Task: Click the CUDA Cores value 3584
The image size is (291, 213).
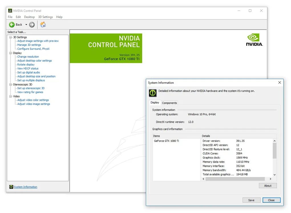Action: click(239, 153)
